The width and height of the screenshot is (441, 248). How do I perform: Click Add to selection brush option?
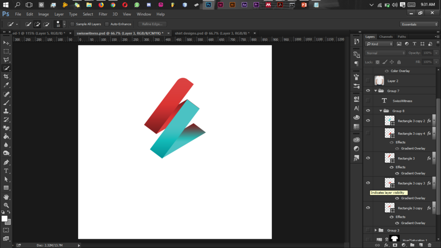pyautogui.click(x=37, y=24)
